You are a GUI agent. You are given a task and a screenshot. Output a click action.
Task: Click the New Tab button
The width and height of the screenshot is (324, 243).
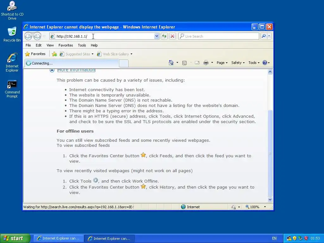click(124, 63)
